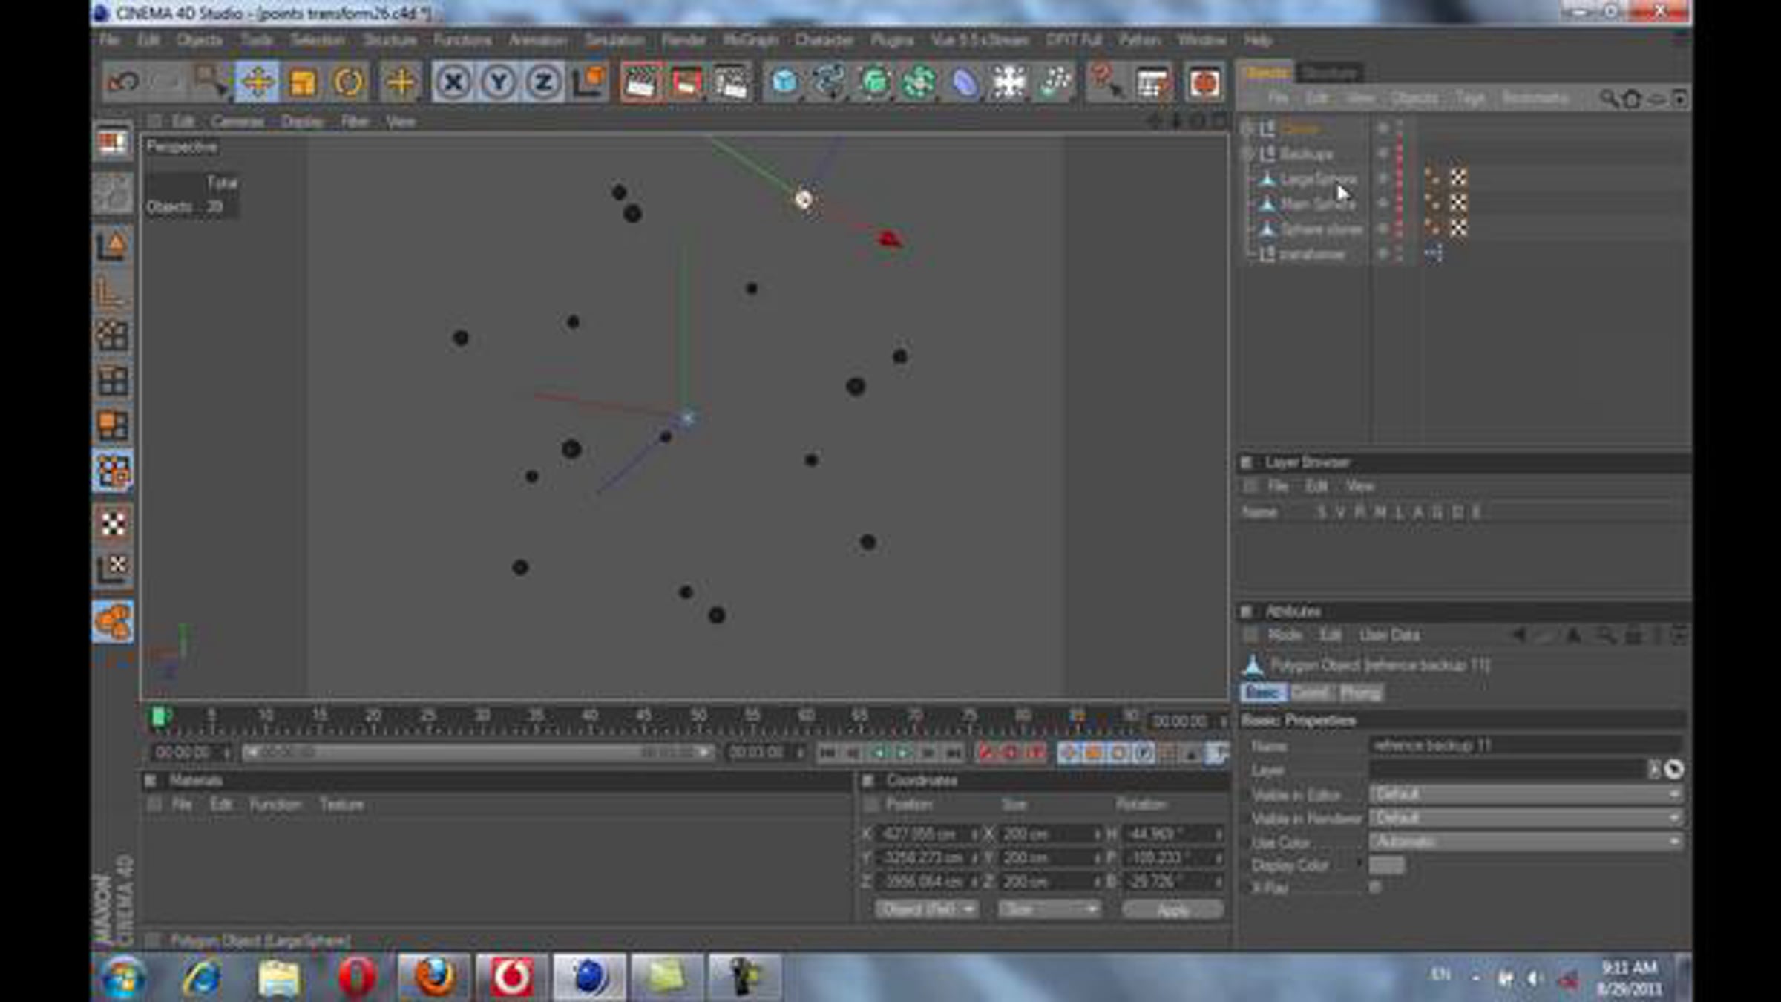
Task: Open the Cameras menu in viewport
Action: point(237,122)
